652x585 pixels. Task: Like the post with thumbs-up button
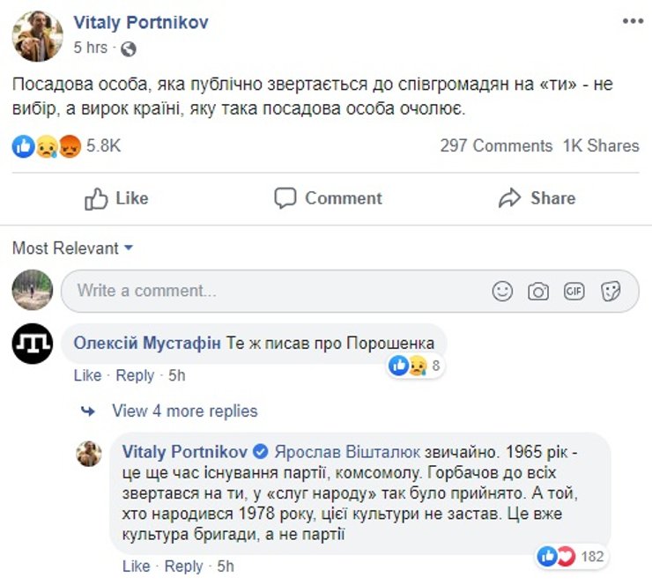pos(116,198)
